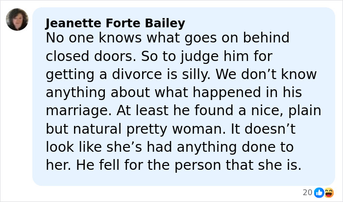
Task: Open Jeanette Forte Bailey's profile picture
Action: [17, 20]
